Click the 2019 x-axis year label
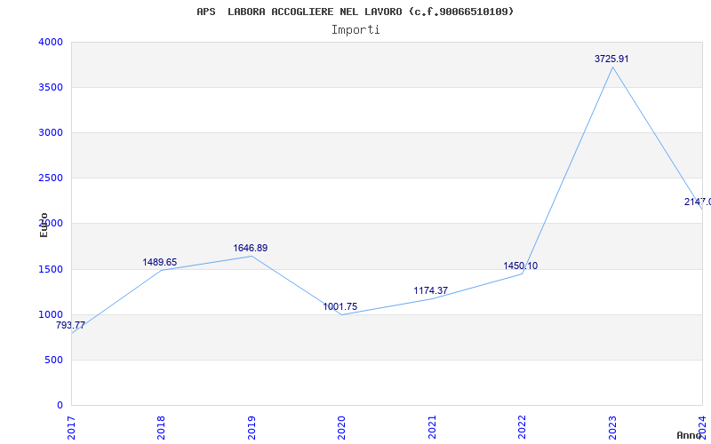The width and height of the screenshot is (711, 444). pyautogui.click(x=252, y=427)
